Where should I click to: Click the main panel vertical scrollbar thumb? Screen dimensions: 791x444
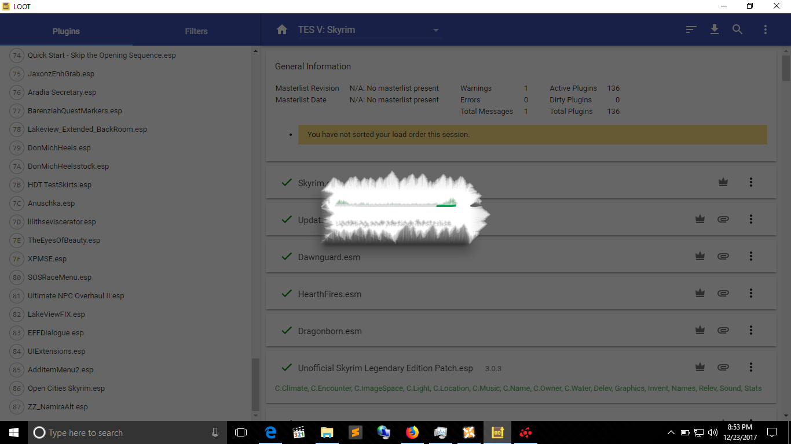[x=786, y=68]
